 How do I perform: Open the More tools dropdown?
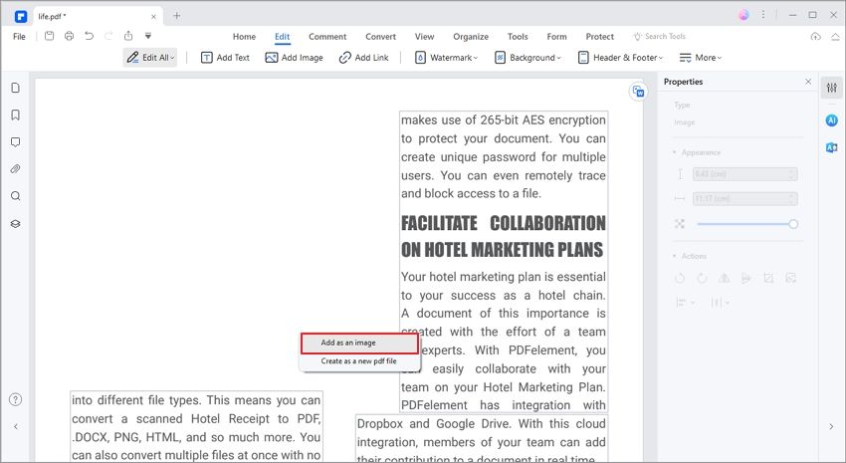[701, 57]
